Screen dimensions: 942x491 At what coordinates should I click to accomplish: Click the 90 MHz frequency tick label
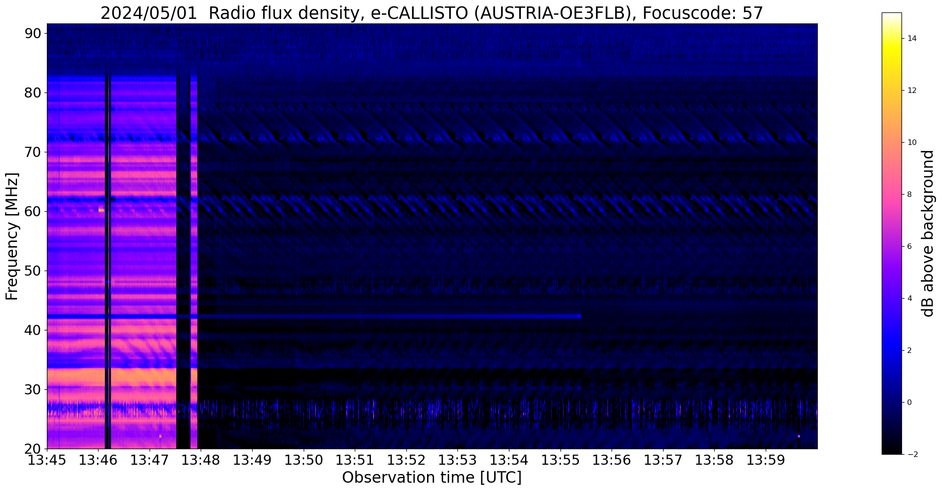34,33
